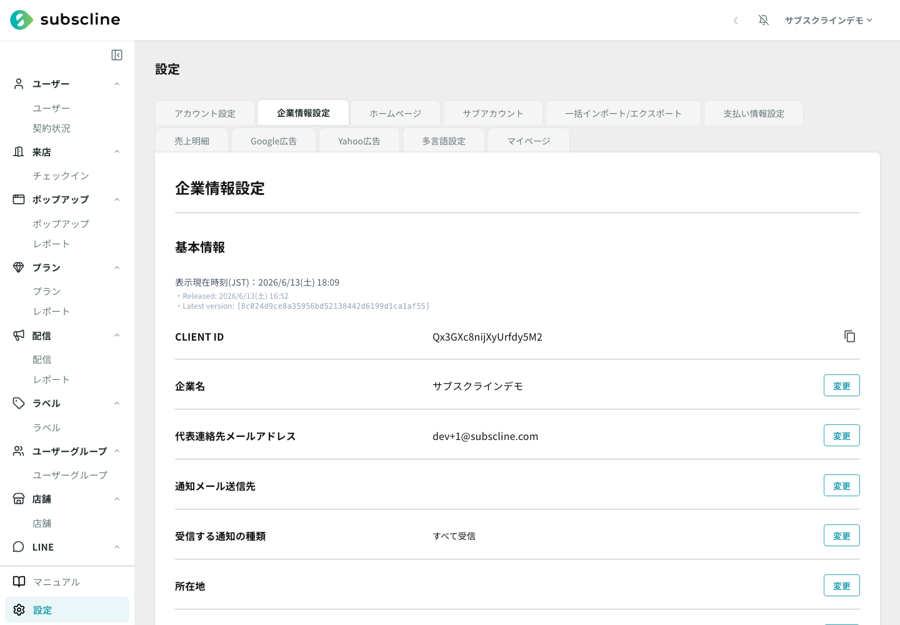900x625 pixels.
Task: Collapse the プラン section chevron
Action: (117, 267)
